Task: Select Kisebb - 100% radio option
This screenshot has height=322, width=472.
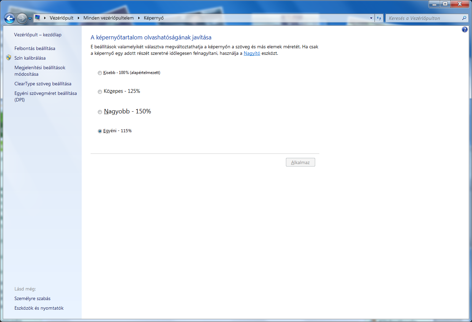Action: [100, 73]
